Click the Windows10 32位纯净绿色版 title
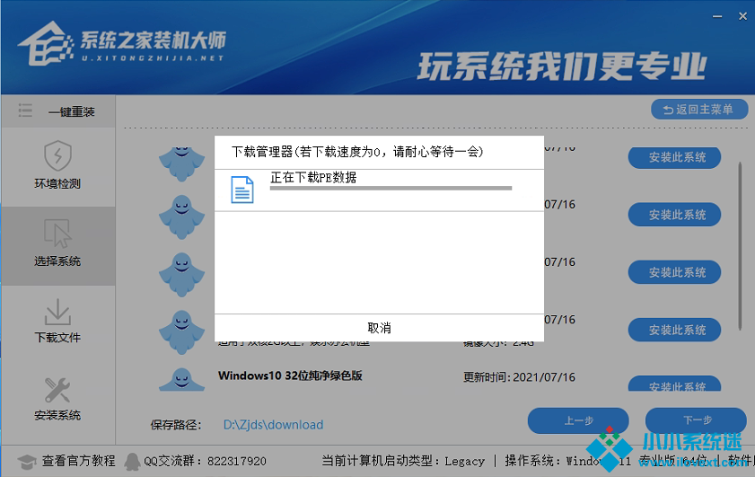 pyautogui.click(x=290, y=375)
